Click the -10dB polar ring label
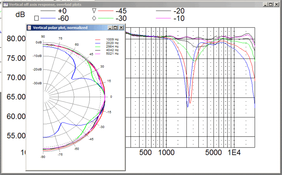 pyautogui.click(x=37, y=56)
